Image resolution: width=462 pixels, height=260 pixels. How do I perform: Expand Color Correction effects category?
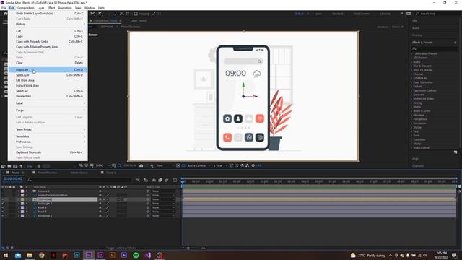coord(412,82)
